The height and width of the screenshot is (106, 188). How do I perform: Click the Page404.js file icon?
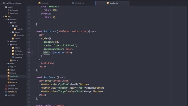coord(13,54)
